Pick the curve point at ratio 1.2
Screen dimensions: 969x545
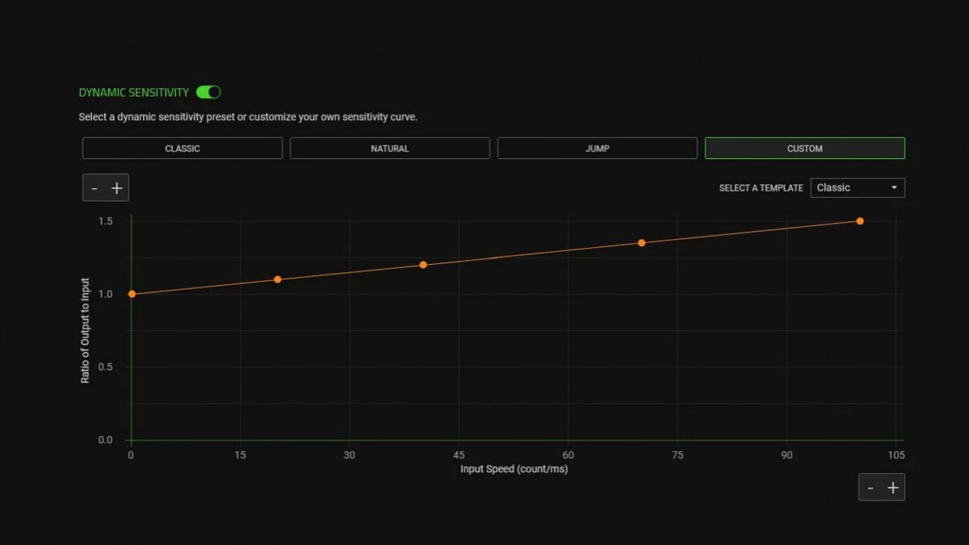(x=423, y=265)
